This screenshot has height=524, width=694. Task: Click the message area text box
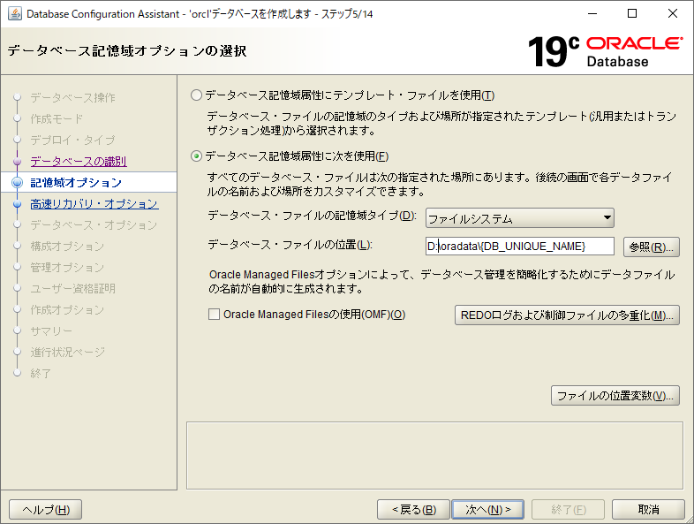434,456
